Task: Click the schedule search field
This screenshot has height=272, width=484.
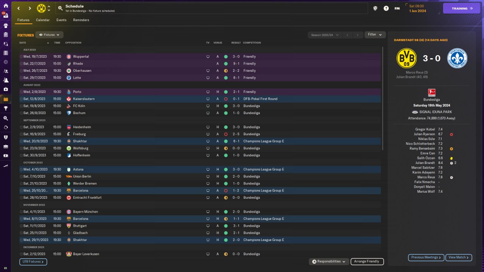Action: pyautogui.click(x=212, y=8)
